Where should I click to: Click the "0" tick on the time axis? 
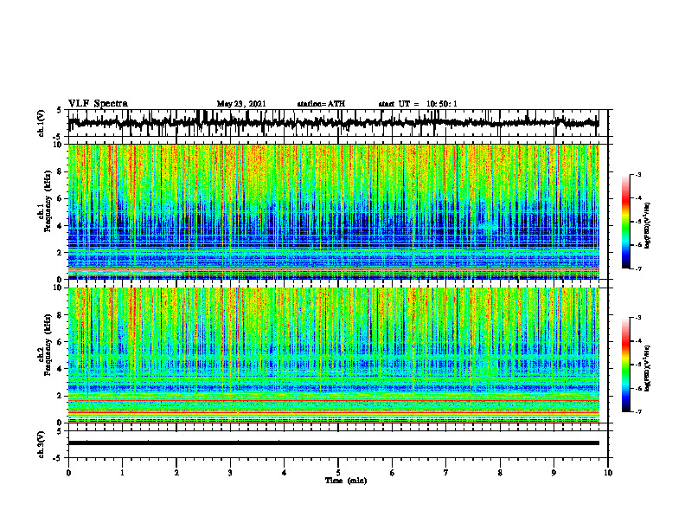click(68, 473)
